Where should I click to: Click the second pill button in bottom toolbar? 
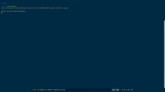117,90
